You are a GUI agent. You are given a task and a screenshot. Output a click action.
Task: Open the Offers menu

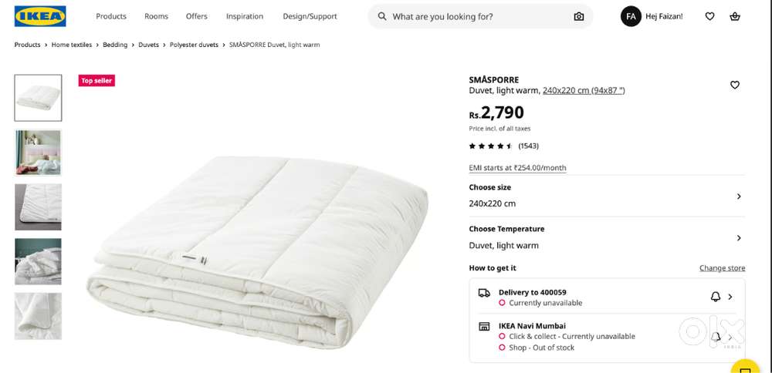pyautogui.click(x=197, y=16)
